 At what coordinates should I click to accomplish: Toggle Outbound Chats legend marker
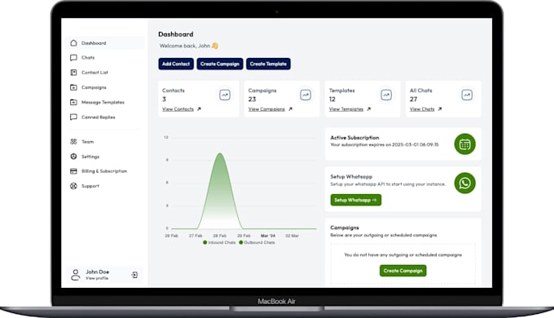point(241,243)
